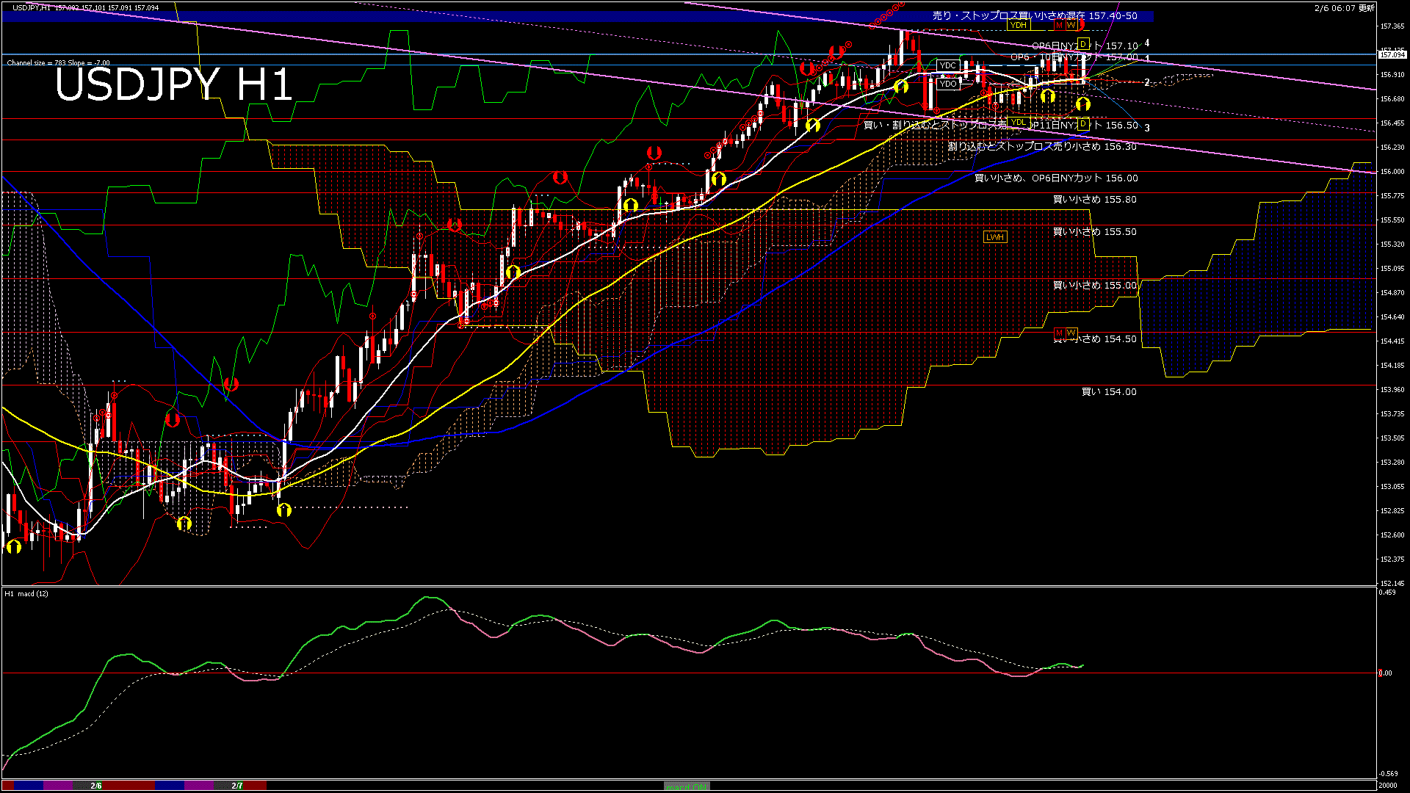Toggle the macd ON button
Screen dimensions: 1410x793
687,786
